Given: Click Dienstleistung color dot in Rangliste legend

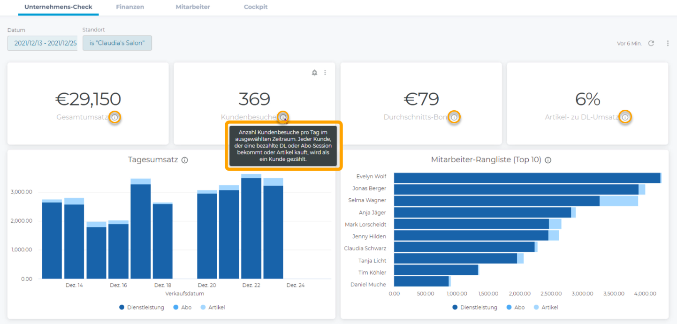Looking at the screenshot, I should point(455,308).
